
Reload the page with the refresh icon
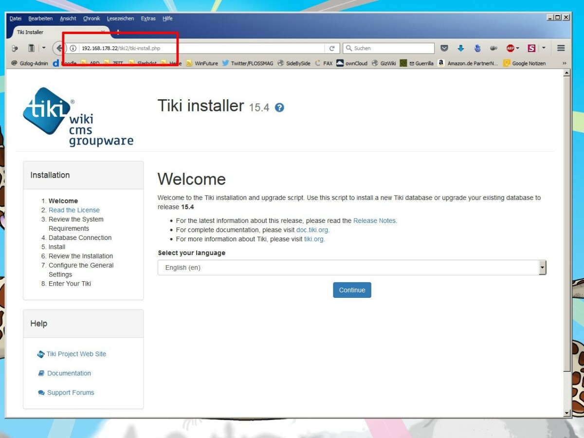pyautogui.click(x=332, y=48)
